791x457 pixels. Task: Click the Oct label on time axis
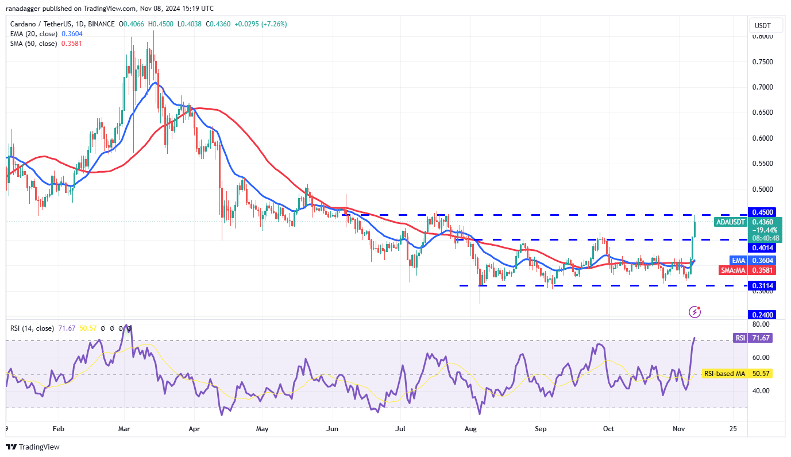click(609, 428)
